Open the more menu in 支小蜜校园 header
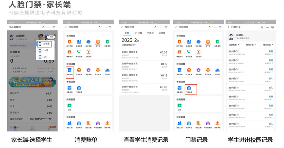Image resolution: width=284 pixels, height=148 pixels. coord(49,27)
